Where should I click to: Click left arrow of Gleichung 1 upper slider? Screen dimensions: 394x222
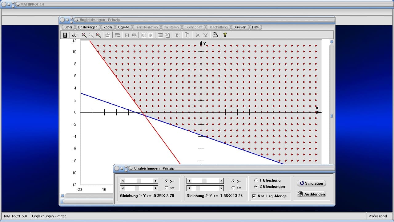click(x=122, y=181)
